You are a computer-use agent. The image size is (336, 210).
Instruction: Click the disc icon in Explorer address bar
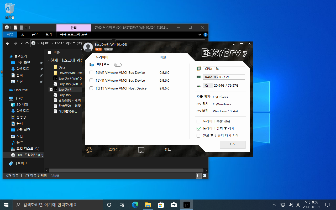click(x=33, y=43)
